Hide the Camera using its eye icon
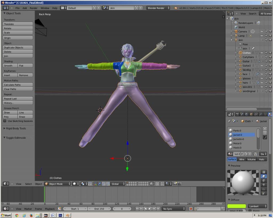This screenshot has width=273, height=218. click(262, 31)
